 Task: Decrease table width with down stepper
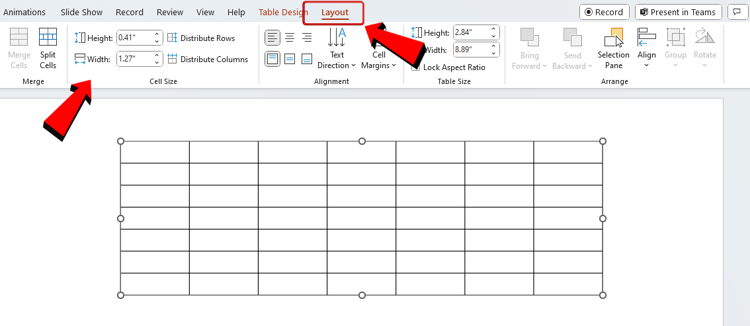[494, 53]
